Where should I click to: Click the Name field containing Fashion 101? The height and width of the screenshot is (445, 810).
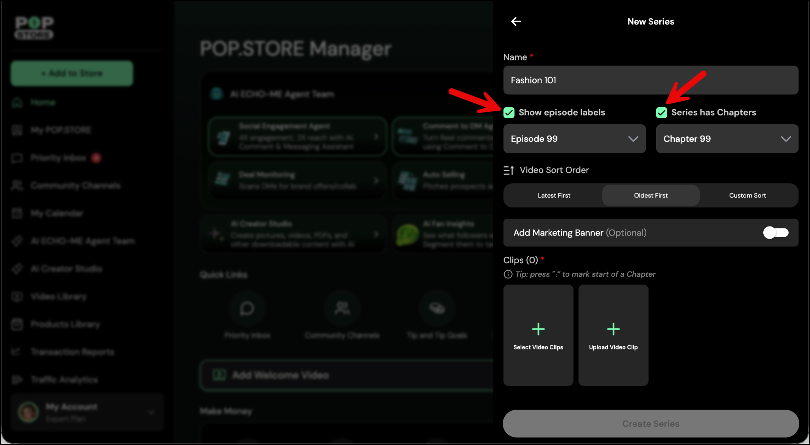click(x=651, y=80)
